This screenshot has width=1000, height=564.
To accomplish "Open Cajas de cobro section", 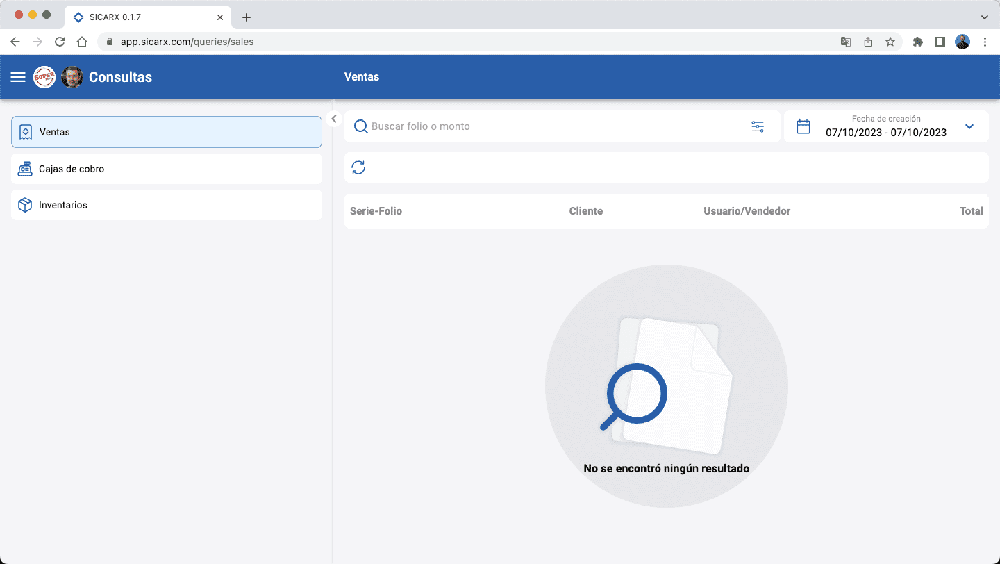I will [x=167, y=169].
